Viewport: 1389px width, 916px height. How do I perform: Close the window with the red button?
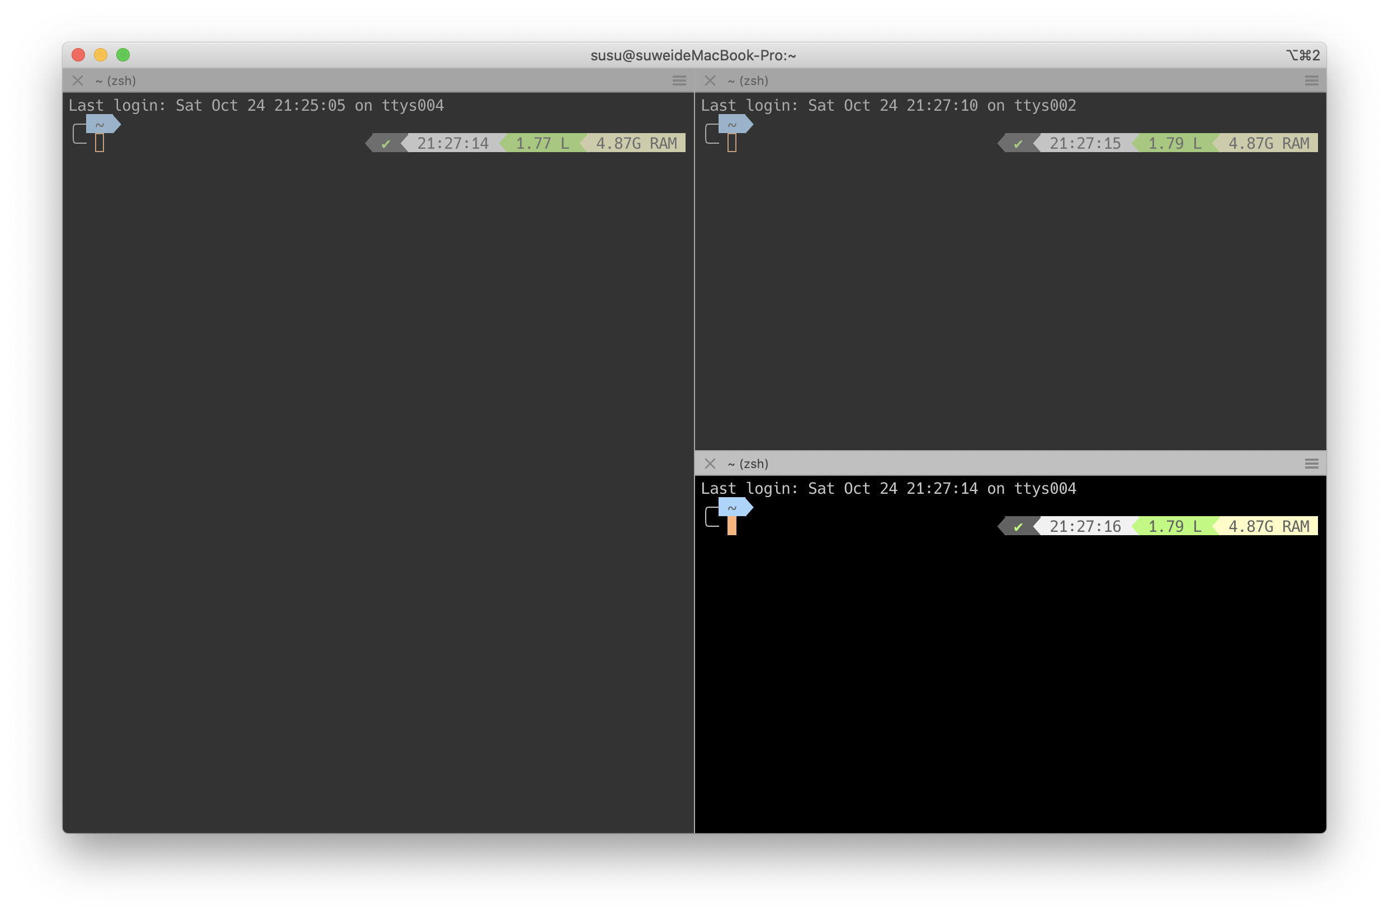coord(78,55)
